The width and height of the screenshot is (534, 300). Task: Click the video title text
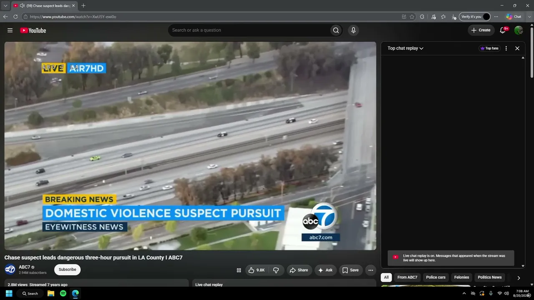93,257
